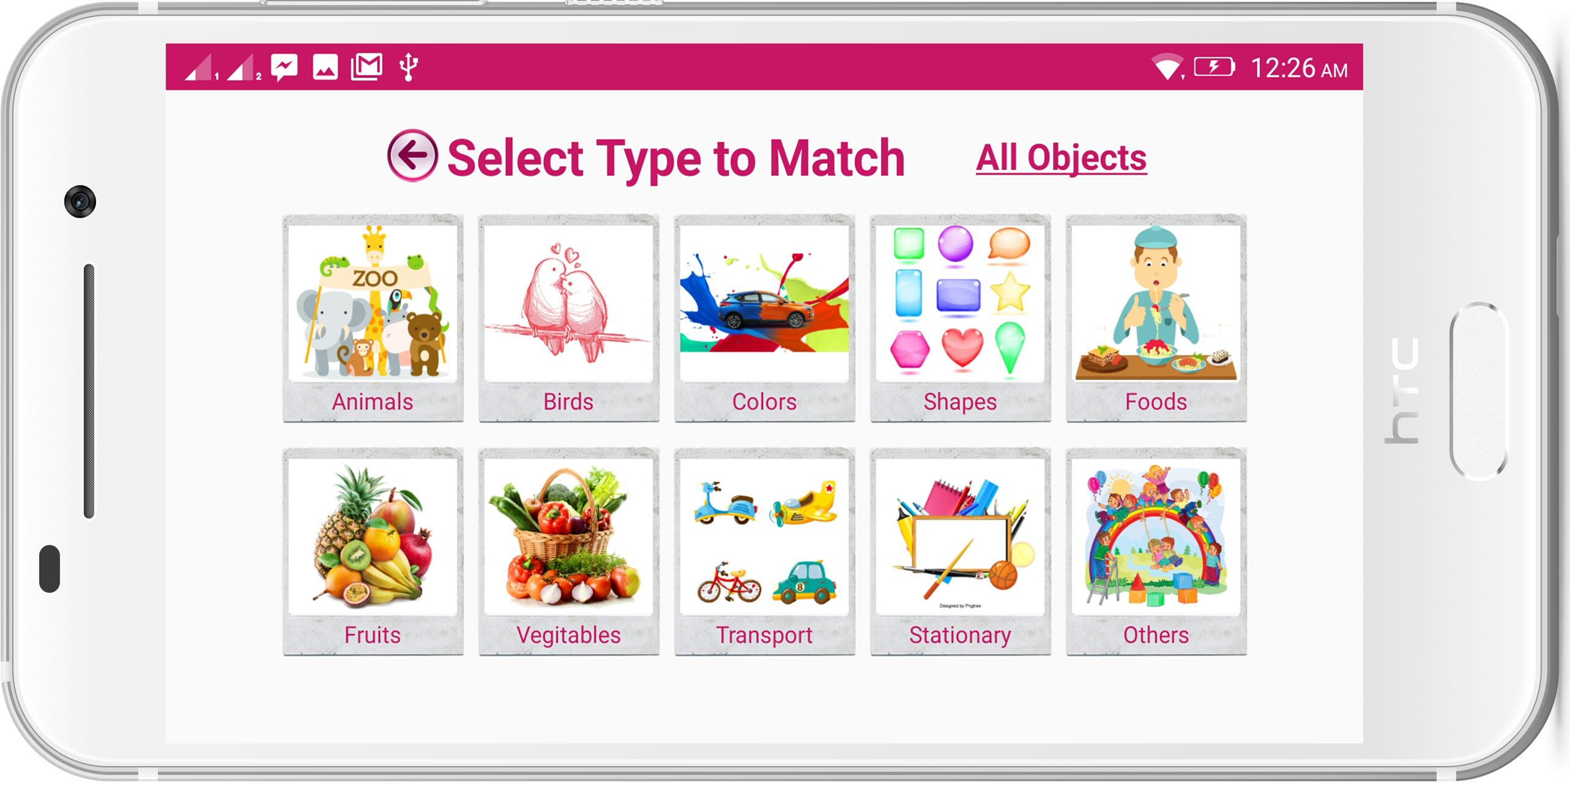The height and width of the screenshot is (785, 1570).
Task: Pick the Foods category card
Action: pos(1156,318)
